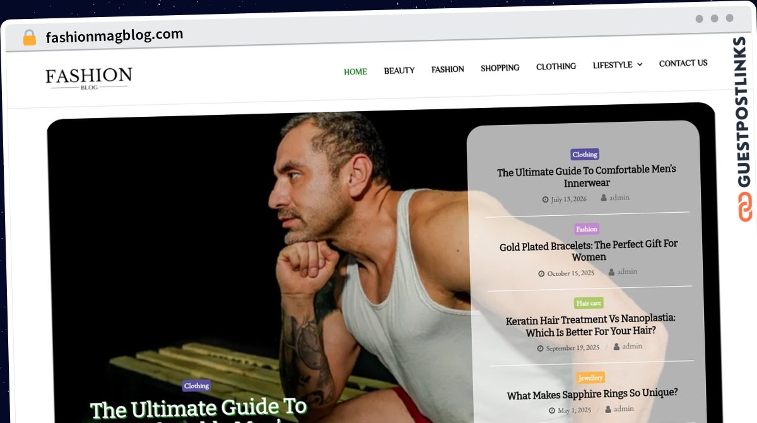Click the Fashion Blog logo
This screenshot has height=423, width=757.
[89, 78]
